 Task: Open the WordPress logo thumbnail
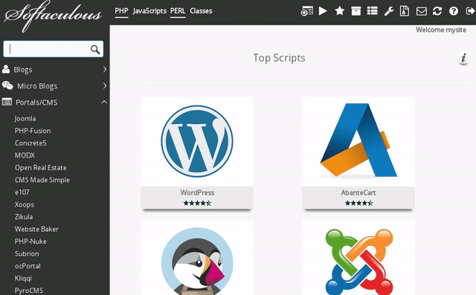pos(197,141)
